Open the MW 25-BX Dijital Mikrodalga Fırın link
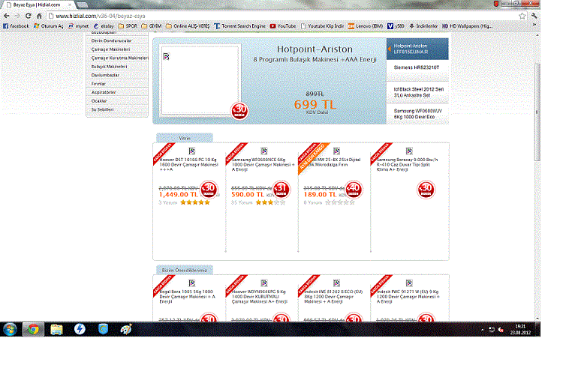The image size is (563, 374). 332,162
